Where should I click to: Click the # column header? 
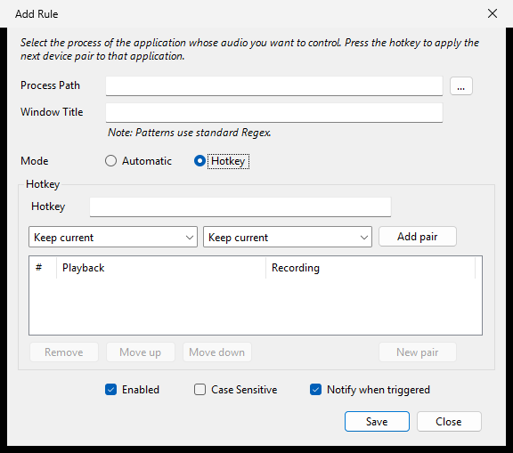[x=43, y=268]
